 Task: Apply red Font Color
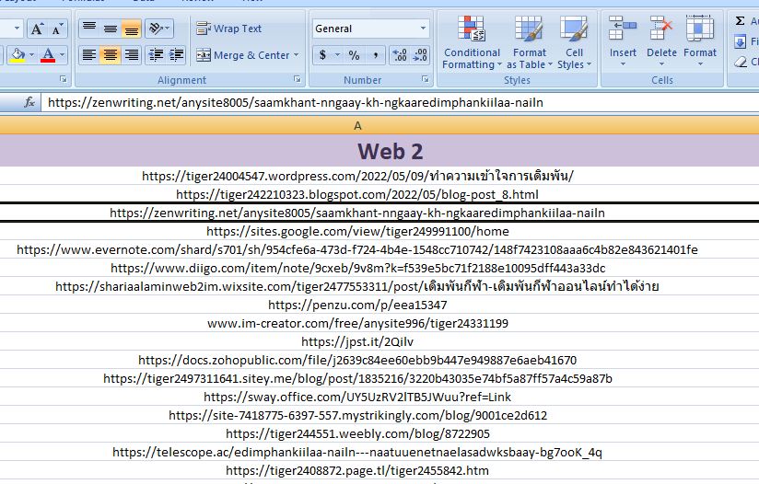(x=48, y=54)
